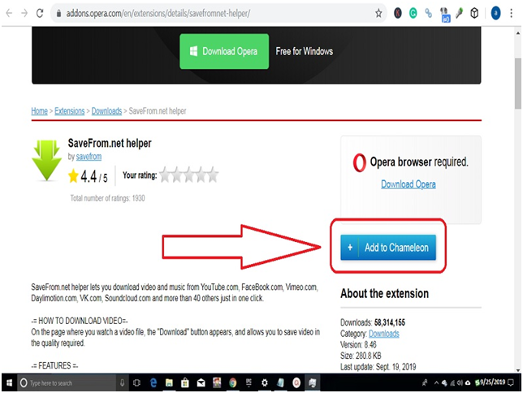Show hidden system tray icons
The height and width of the screenshot is (393, 523).
pos(436,382)
